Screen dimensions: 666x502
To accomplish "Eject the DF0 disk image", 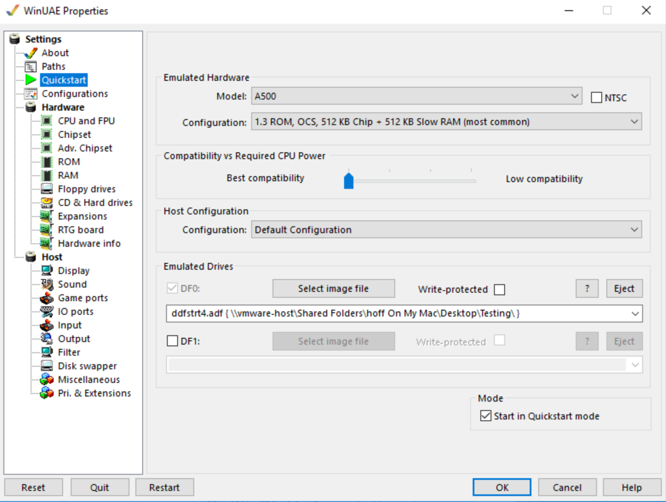I will (x=624, y=288).
